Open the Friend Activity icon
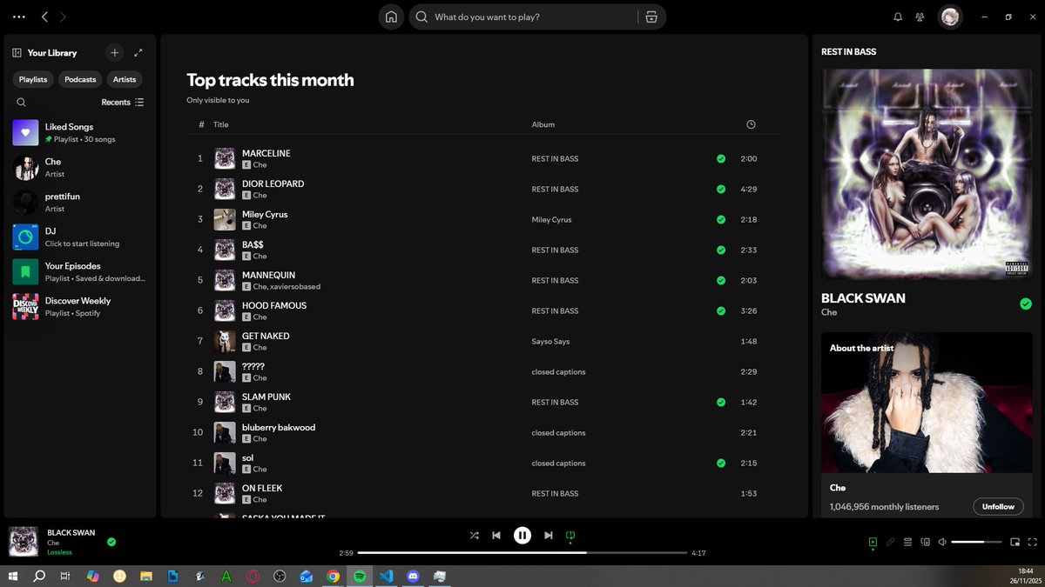The width and height of the screenshot is (1045, 587). coord(920,17)
